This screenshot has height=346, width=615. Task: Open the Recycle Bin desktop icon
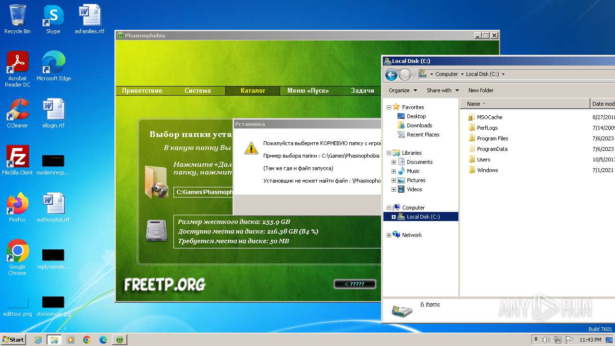(17, 19)
